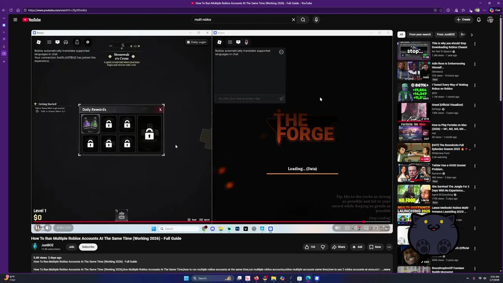This screenshot has height=283, width=503.
Task: Select the 'From JustBOZ' chip
Action: pyautogui.click(x=446, y=35)
